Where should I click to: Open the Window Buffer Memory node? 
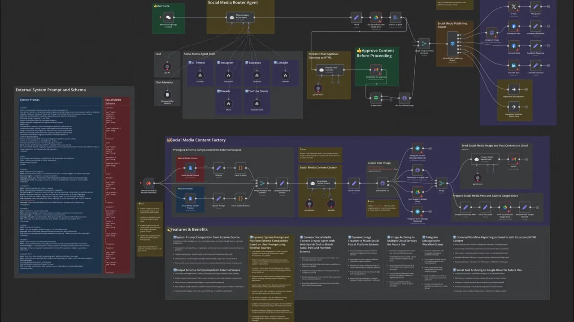pyautogui.click(x=168, y=94)
